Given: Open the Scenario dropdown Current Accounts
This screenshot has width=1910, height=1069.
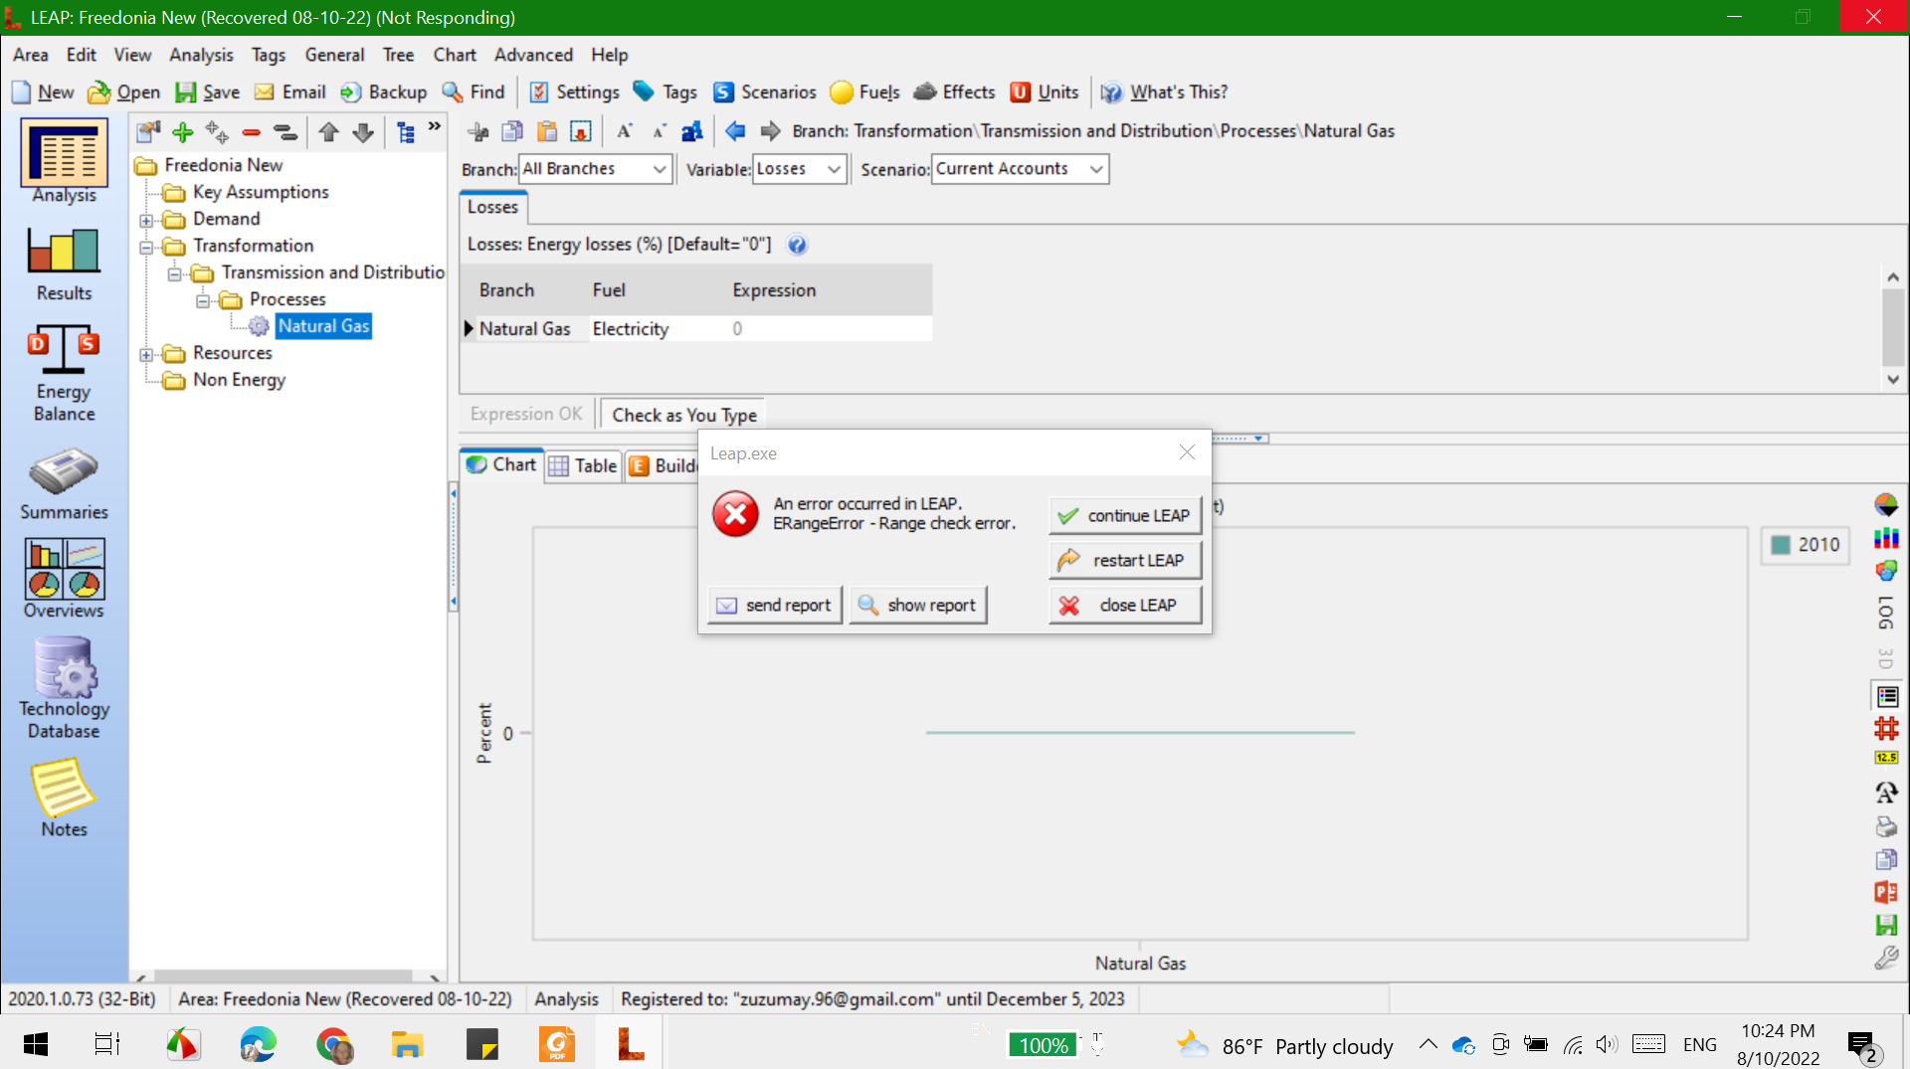Looking at the screenshot, I should coord(1020,169).
